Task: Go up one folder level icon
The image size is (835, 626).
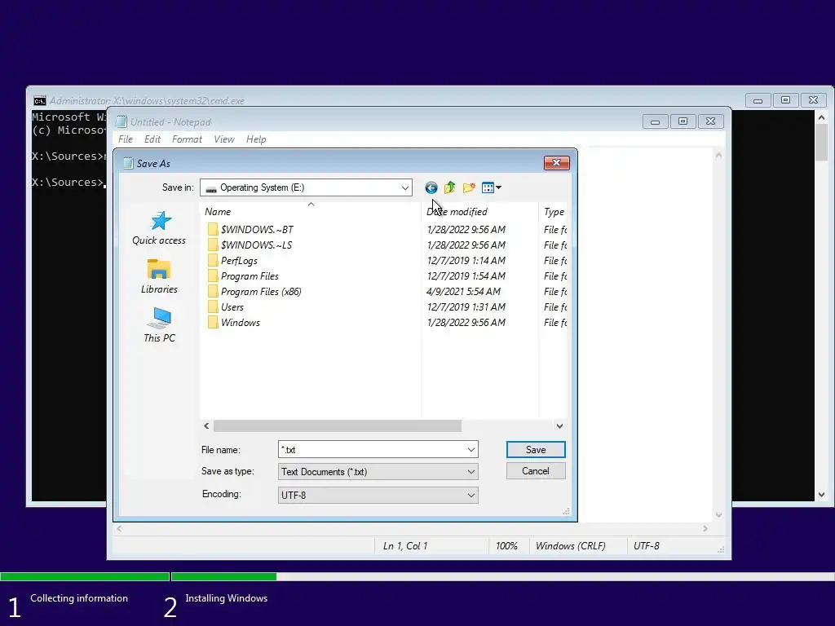Action: 450,188
